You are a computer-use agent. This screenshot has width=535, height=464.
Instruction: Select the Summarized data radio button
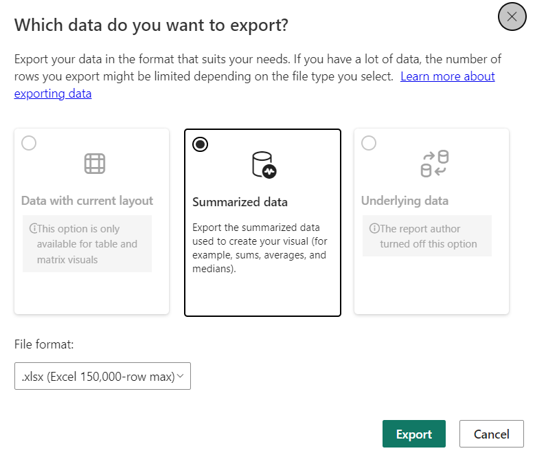[200, 144]
